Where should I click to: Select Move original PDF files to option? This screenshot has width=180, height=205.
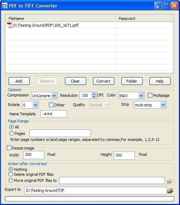[11, 180]
